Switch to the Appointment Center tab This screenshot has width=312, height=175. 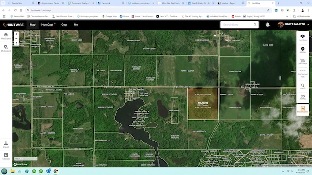(50, 3)
